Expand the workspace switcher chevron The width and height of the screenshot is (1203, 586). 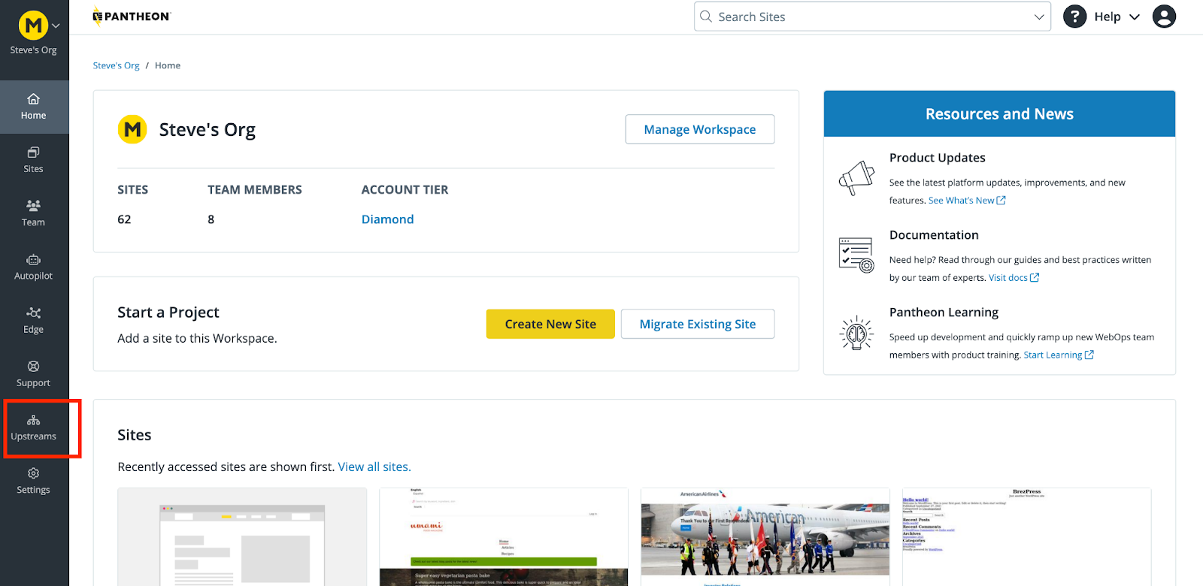[x=56, y=26]
